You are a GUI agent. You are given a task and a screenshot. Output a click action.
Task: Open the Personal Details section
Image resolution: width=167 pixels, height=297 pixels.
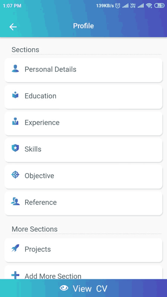coord(83,70)
